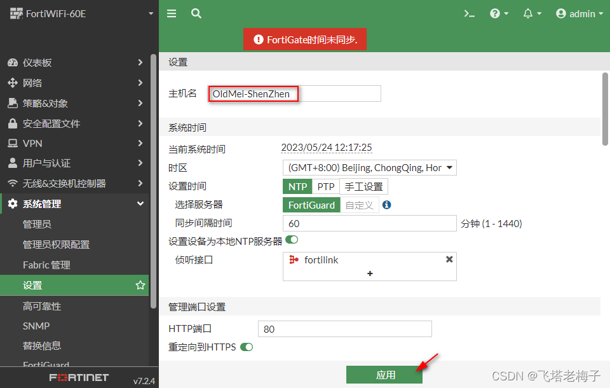Click the 应用 apply button
The width and height of the screenshot is (610, 388).
384,375
